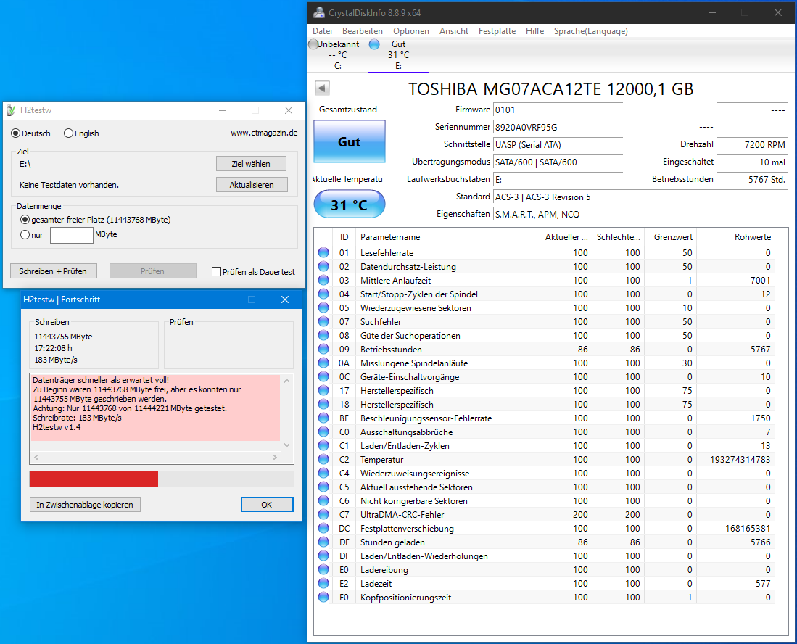Viewport: 797px width, 644px height.
Task: Click the status orb for Nicht korrigierbare Sektoren
Action: click(x=323, y=500)
